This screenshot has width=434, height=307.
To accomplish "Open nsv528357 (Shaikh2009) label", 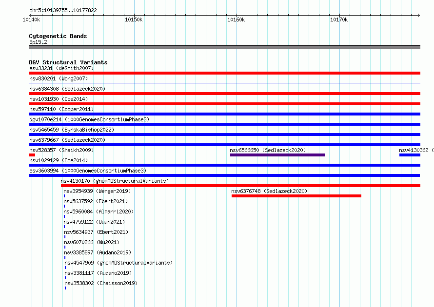I will (x=61, y=150).
